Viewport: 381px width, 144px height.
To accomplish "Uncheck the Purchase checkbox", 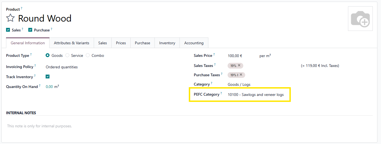I will pos(30,30).
